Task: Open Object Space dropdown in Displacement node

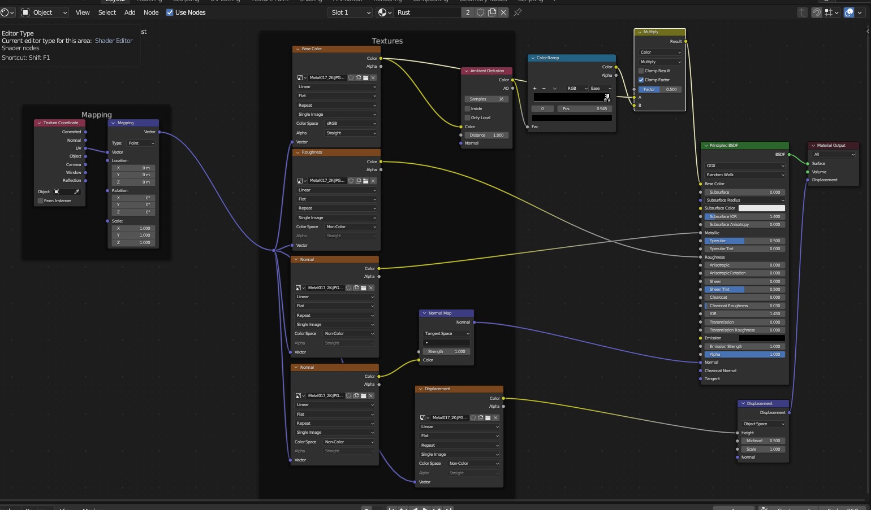Action: 763,424
